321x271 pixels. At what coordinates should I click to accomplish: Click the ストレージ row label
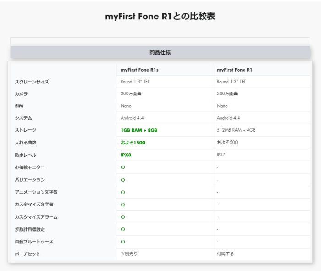(x=26, y=130)
